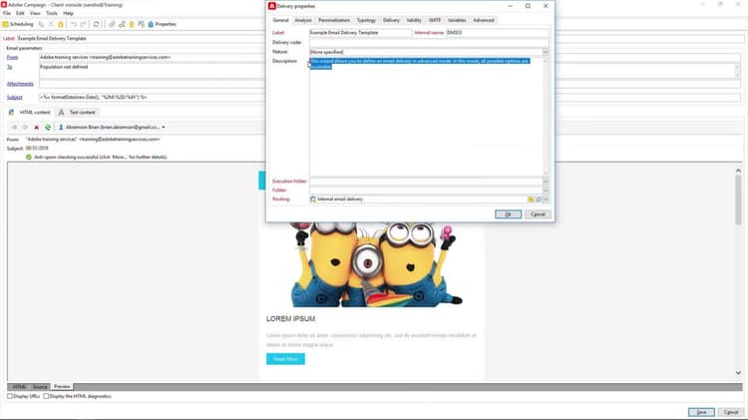The width and height of the screenshot is (748, 420).
Task: Click green refresh icon in preview toolbar
Action: 48,128
